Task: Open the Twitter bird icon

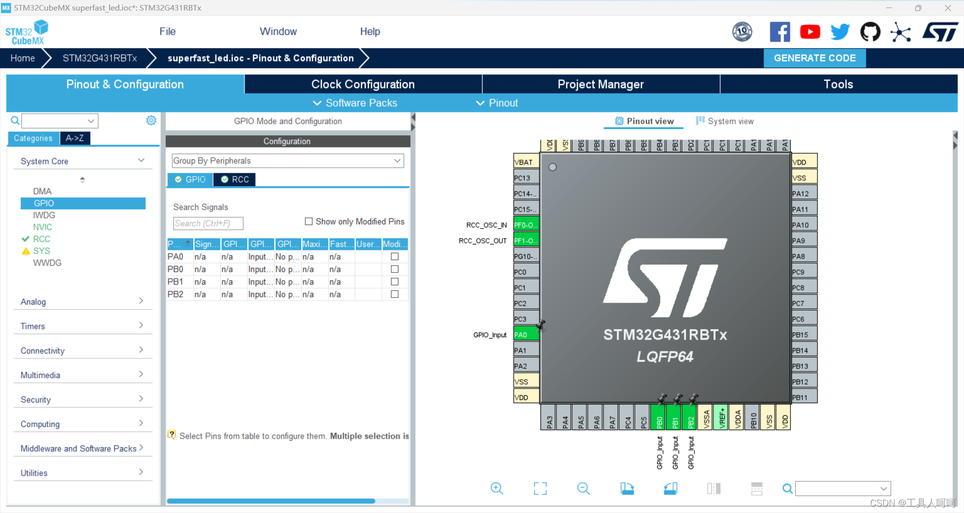Action: tap(840, 32)
